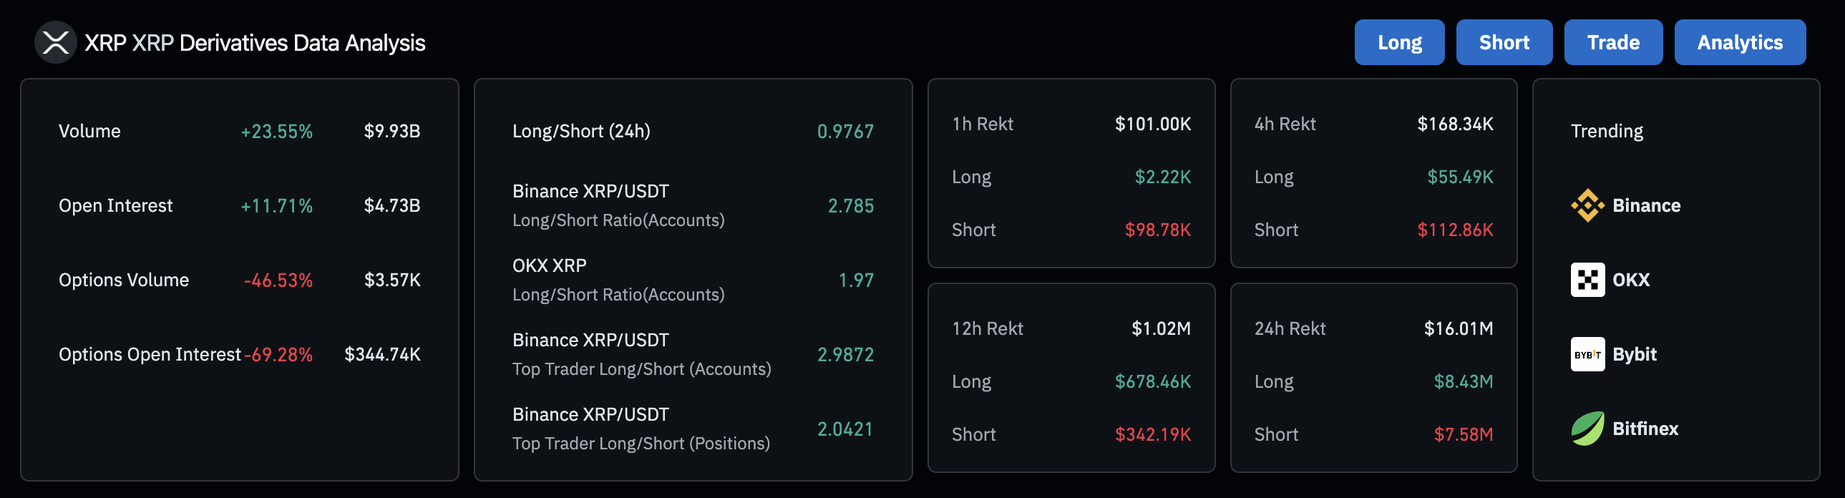Click the Options Volume -46.53% value

click(x=278, y=280)
